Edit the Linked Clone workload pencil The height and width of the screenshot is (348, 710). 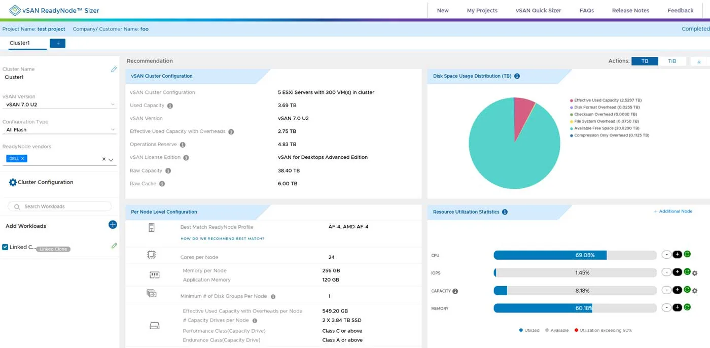(114, 246)
